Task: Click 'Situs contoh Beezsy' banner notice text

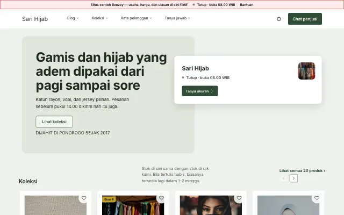Action: coord(139,5)
